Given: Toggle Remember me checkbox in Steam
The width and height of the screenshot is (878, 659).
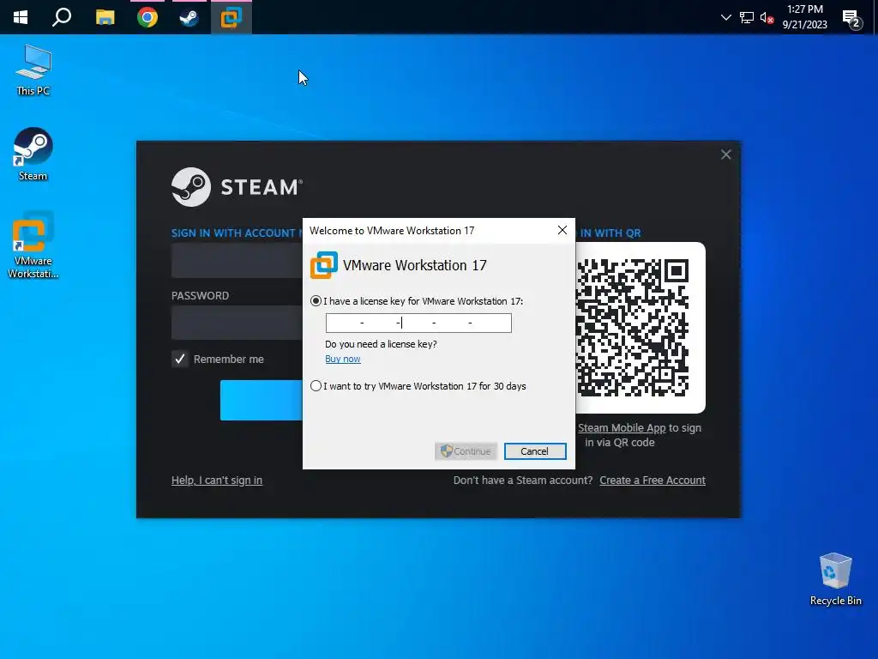Looking at the screenshot, I should pos(180,359).
